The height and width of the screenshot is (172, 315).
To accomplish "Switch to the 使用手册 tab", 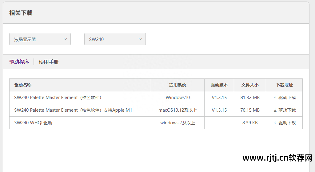I will pos(49,62).
